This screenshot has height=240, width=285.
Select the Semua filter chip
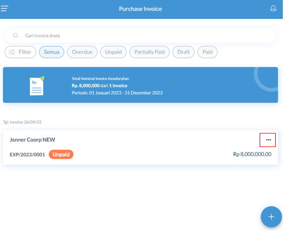point(51,52)
